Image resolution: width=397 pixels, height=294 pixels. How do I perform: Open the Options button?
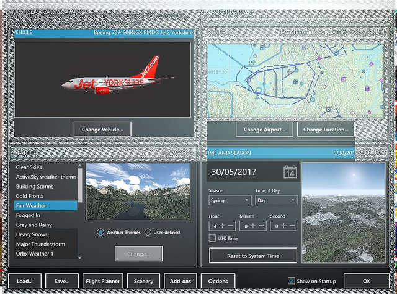click(x=218, y=281)
